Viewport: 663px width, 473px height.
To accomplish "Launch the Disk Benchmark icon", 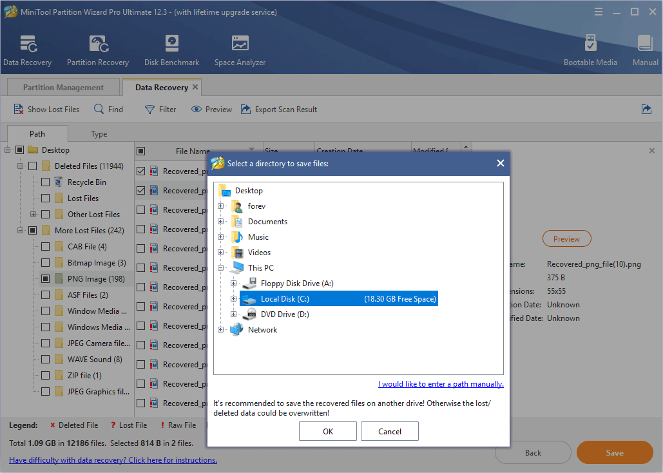I will pos(171,43).
